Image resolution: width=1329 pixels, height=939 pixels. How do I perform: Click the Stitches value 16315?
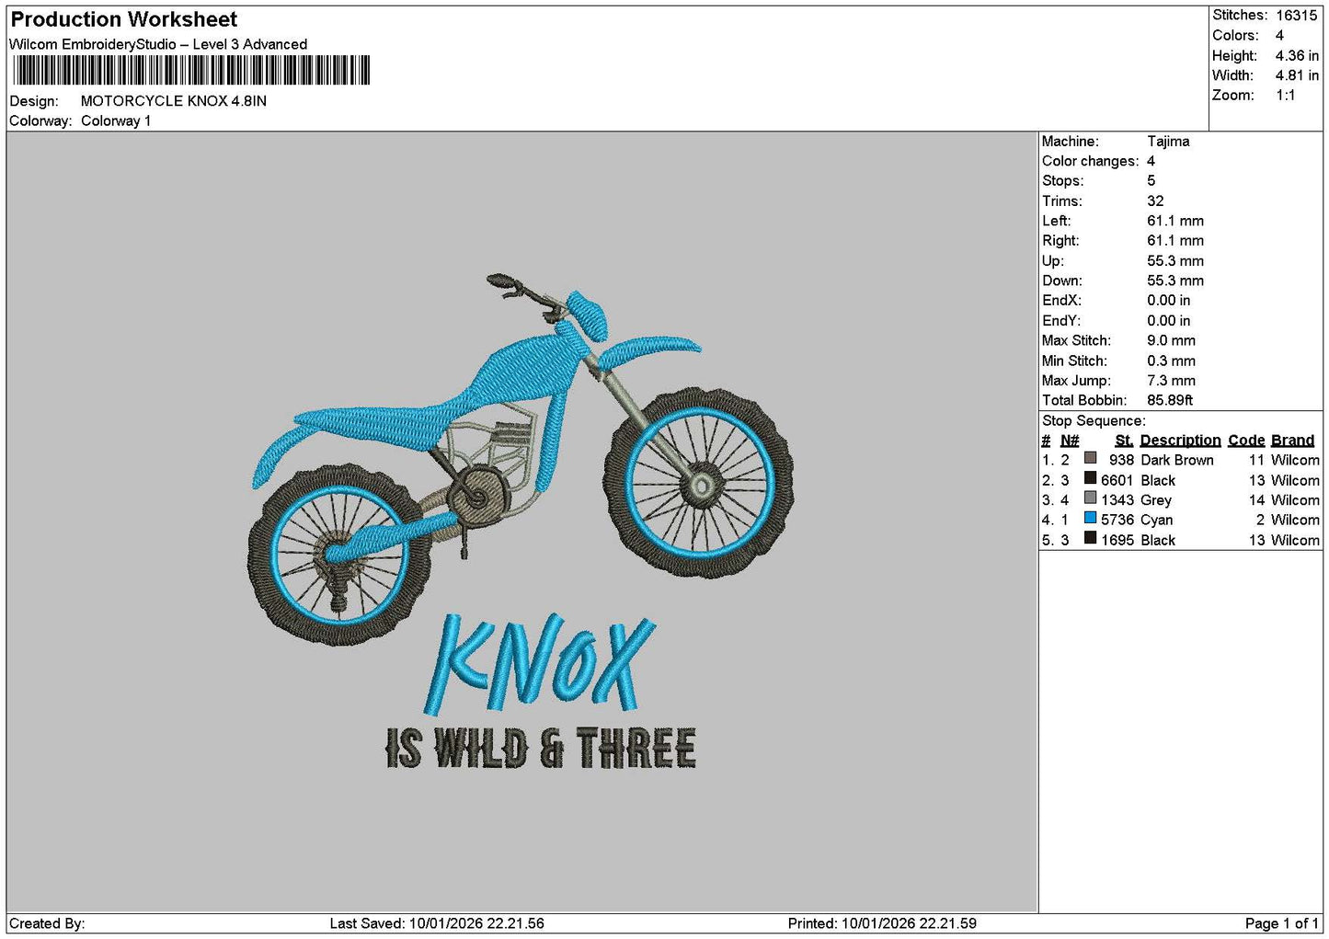(x=1296, y=15)
